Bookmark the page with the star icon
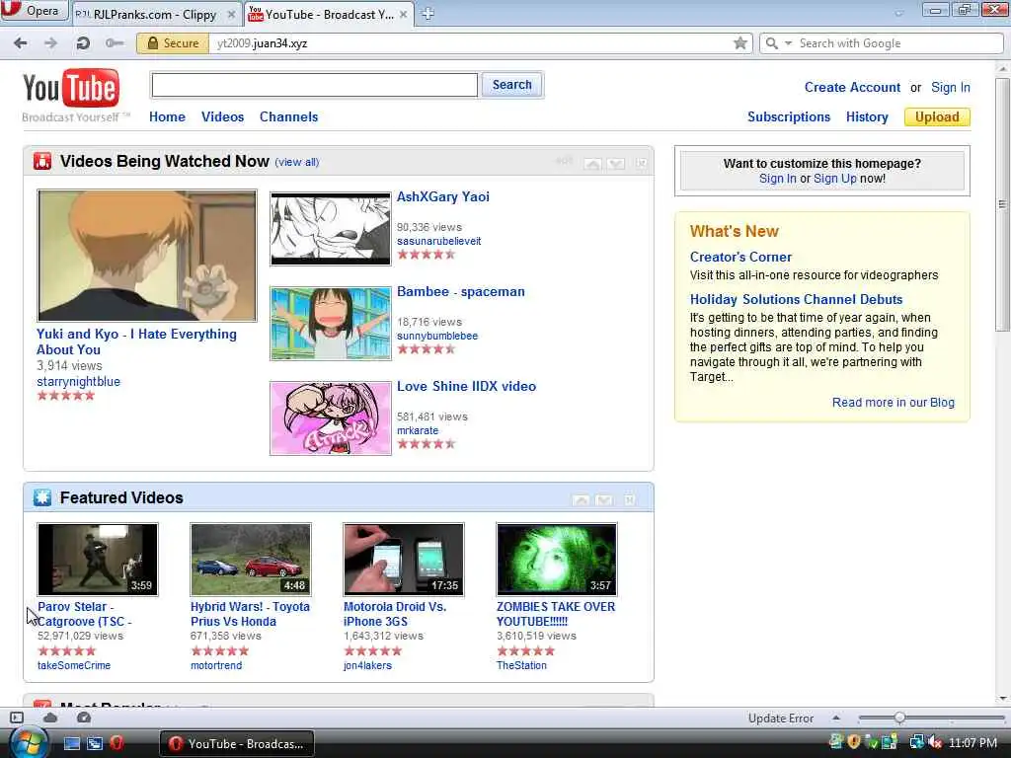The image size is (1011, 758). pyautogui.click(x=740, y=43)
